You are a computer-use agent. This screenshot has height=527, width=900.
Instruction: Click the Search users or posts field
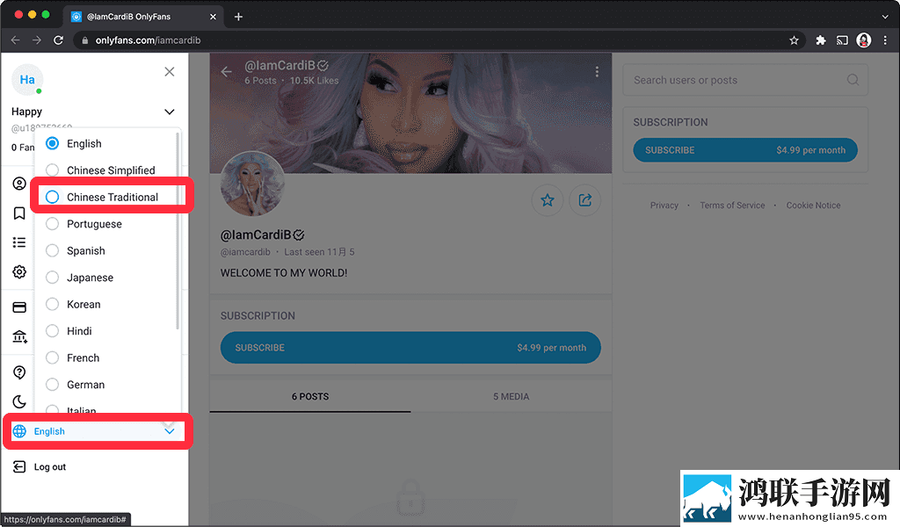click(745, 80)
